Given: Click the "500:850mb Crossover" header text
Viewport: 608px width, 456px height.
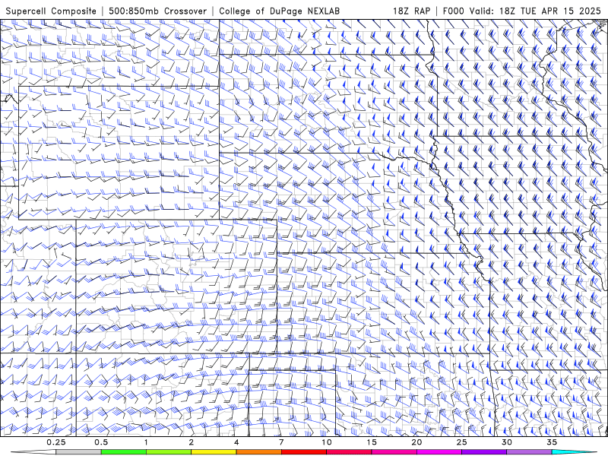Looking at the screenshot, I should [158, 11].
